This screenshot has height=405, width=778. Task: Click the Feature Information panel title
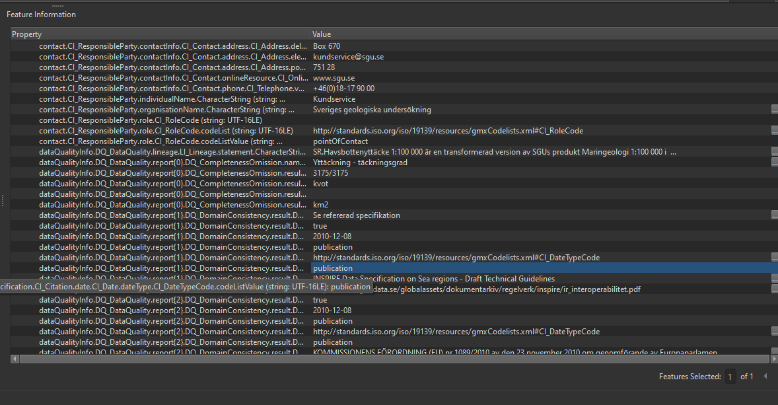pyautogui.click(x=41, y=15)
